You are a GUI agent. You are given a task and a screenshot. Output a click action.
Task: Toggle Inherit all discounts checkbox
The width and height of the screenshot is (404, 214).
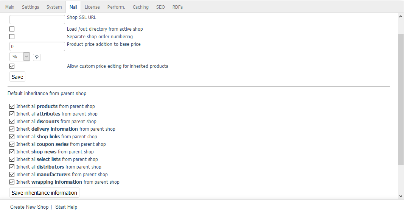pyautogui.click(x=12, y=122)
